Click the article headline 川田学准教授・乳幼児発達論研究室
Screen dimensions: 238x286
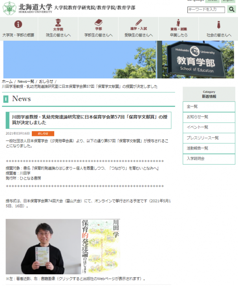point(90,119)
